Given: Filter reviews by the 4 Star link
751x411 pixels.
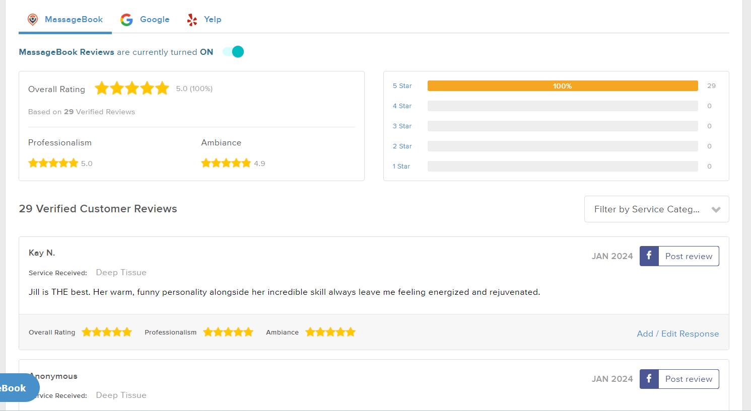Looking at the screenshot, I should pyautogui.click(x=402, y=106).
